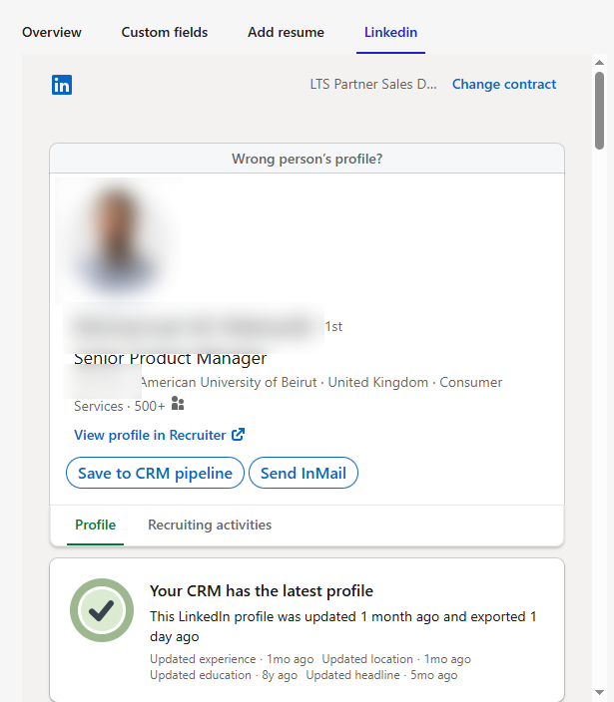The height and width of the screenshot is (702, 614).
Task: Click the 1st connection degree label
Action: (333, 326)
